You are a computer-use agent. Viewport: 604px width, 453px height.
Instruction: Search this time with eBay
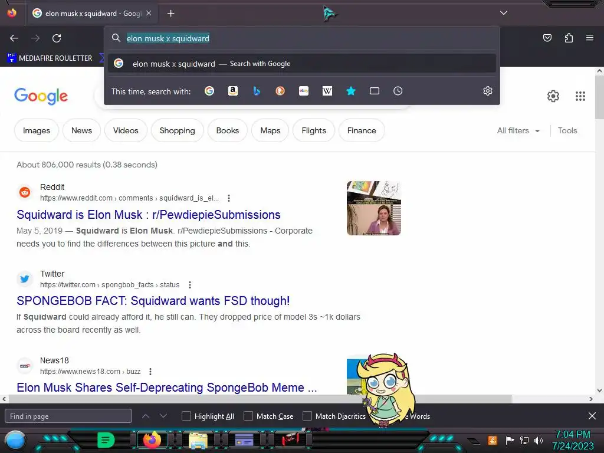click(304, 91)
